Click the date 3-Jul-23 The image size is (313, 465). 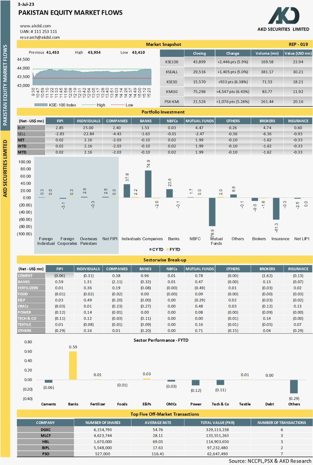coord(26,4)
